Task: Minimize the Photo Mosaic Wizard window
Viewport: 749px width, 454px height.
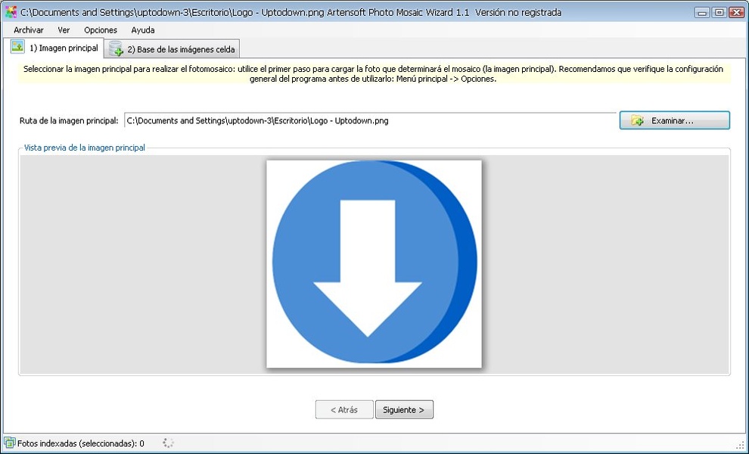Action: (703, 12)
